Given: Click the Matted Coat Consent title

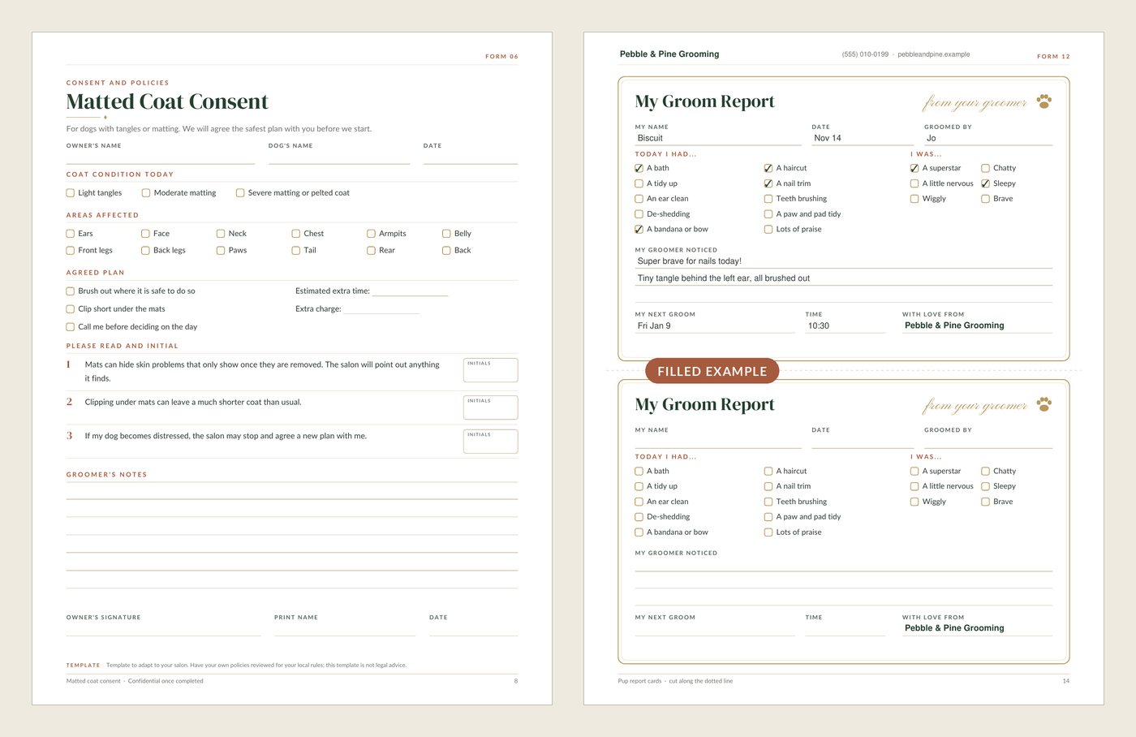Looking at the screenshot, I should tap(167, 101).
